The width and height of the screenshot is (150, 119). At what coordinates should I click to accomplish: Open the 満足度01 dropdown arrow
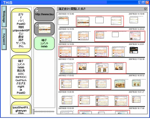click(145, 9)
